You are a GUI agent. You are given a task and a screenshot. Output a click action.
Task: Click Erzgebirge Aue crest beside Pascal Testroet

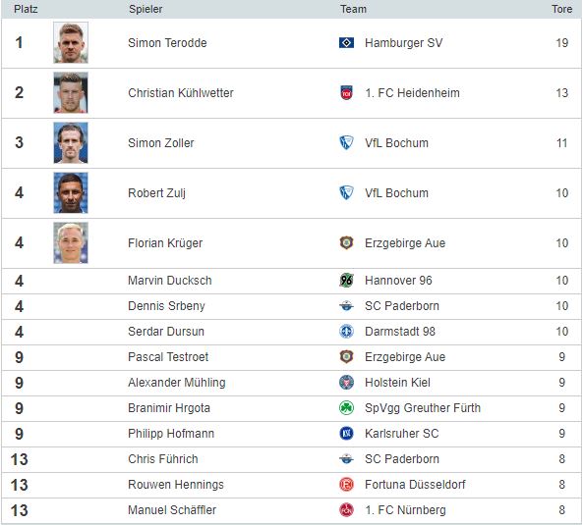point(346,356)
